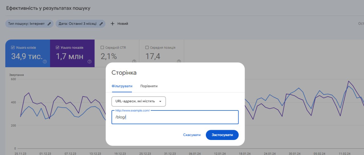This screenshot has height=155, width=364.
Task: Click the 25.11.23 date on the chart axis
Action: click(x=20, y=153)
